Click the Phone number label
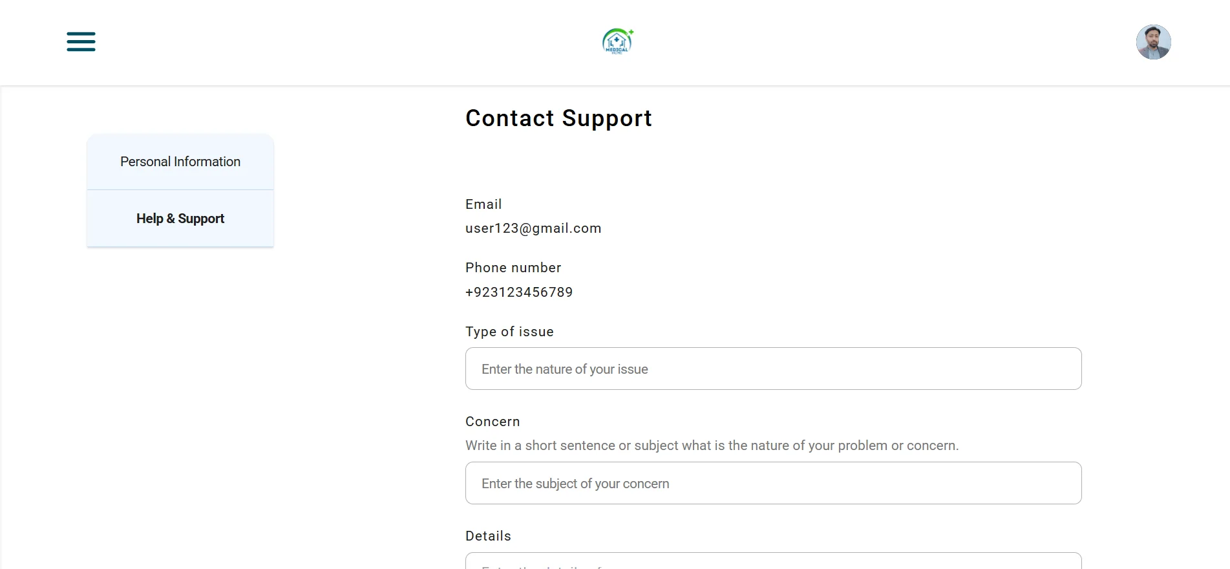The height and width of the screenshot is (569, 1230). point(513,268)
